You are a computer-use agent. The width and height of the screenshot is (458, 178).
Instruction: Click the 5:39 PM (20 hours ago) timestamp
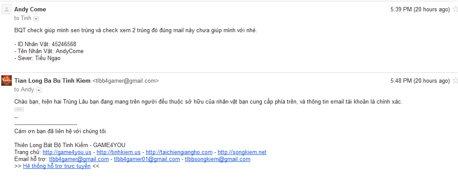420,9
